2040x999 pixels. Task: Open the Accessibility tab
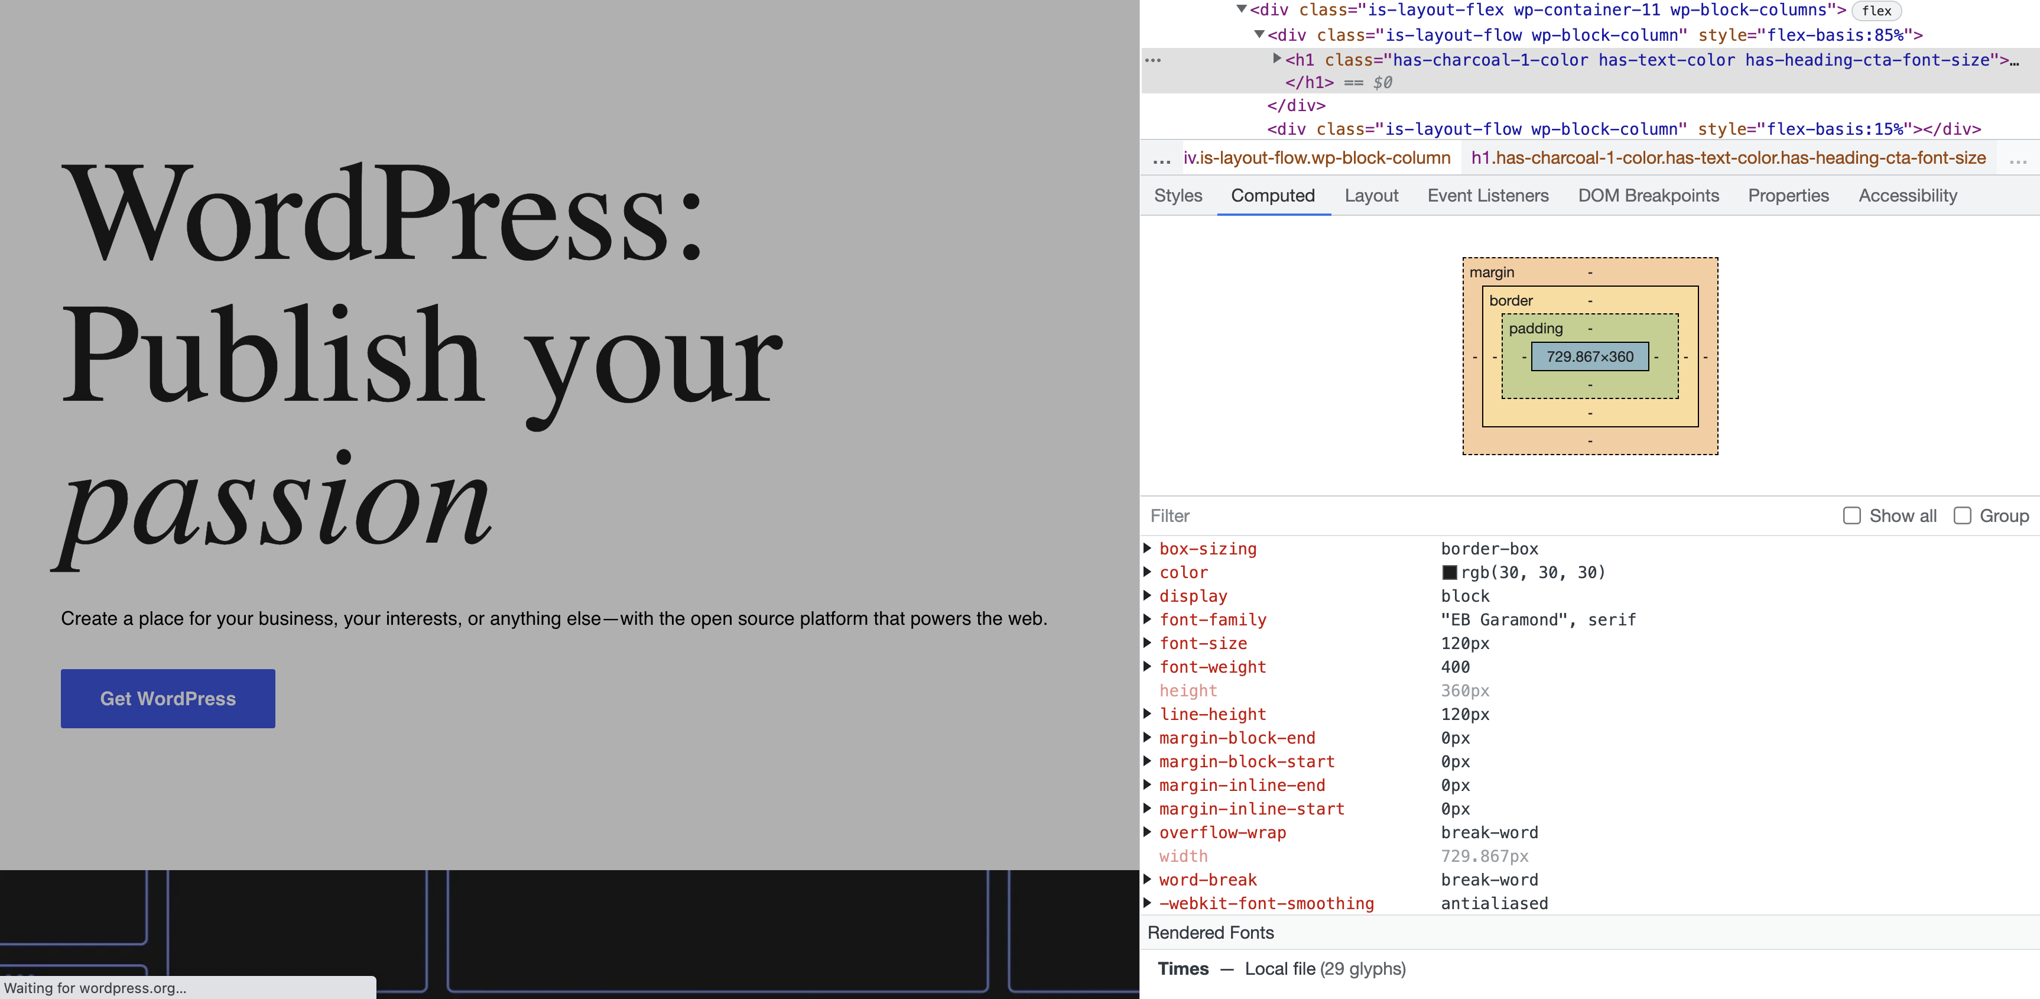(x=1907, y=196)
